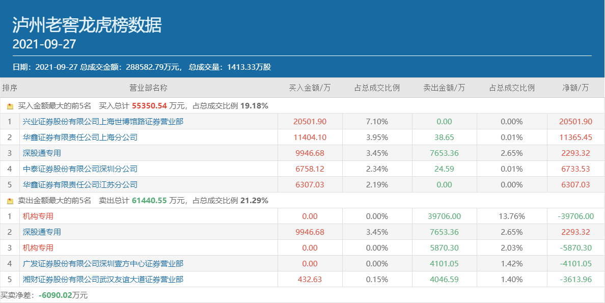Open 兴业证券上海世博馆路证券营业部 link

(x=103, y=122)
